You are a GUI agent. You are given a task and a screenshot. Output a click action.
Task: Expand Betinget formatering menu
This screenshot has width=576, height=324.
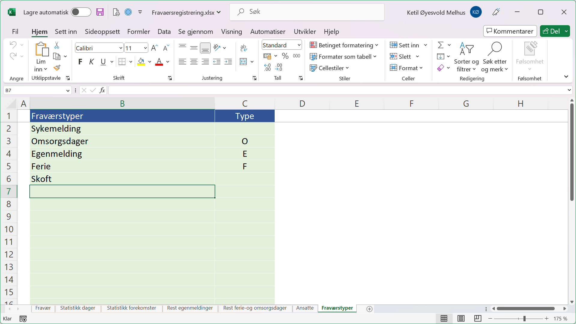[x=344, y=45]
